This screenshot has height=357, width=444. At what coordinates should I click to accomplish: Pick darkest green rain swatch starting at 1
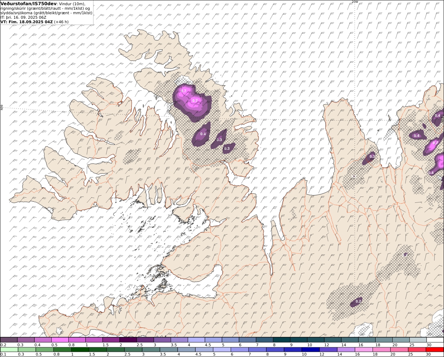[80, 349]
